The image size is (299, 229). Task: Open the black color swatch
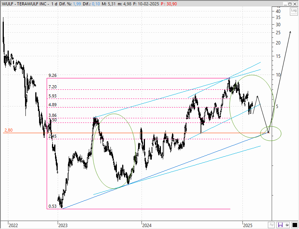(294, 225)
